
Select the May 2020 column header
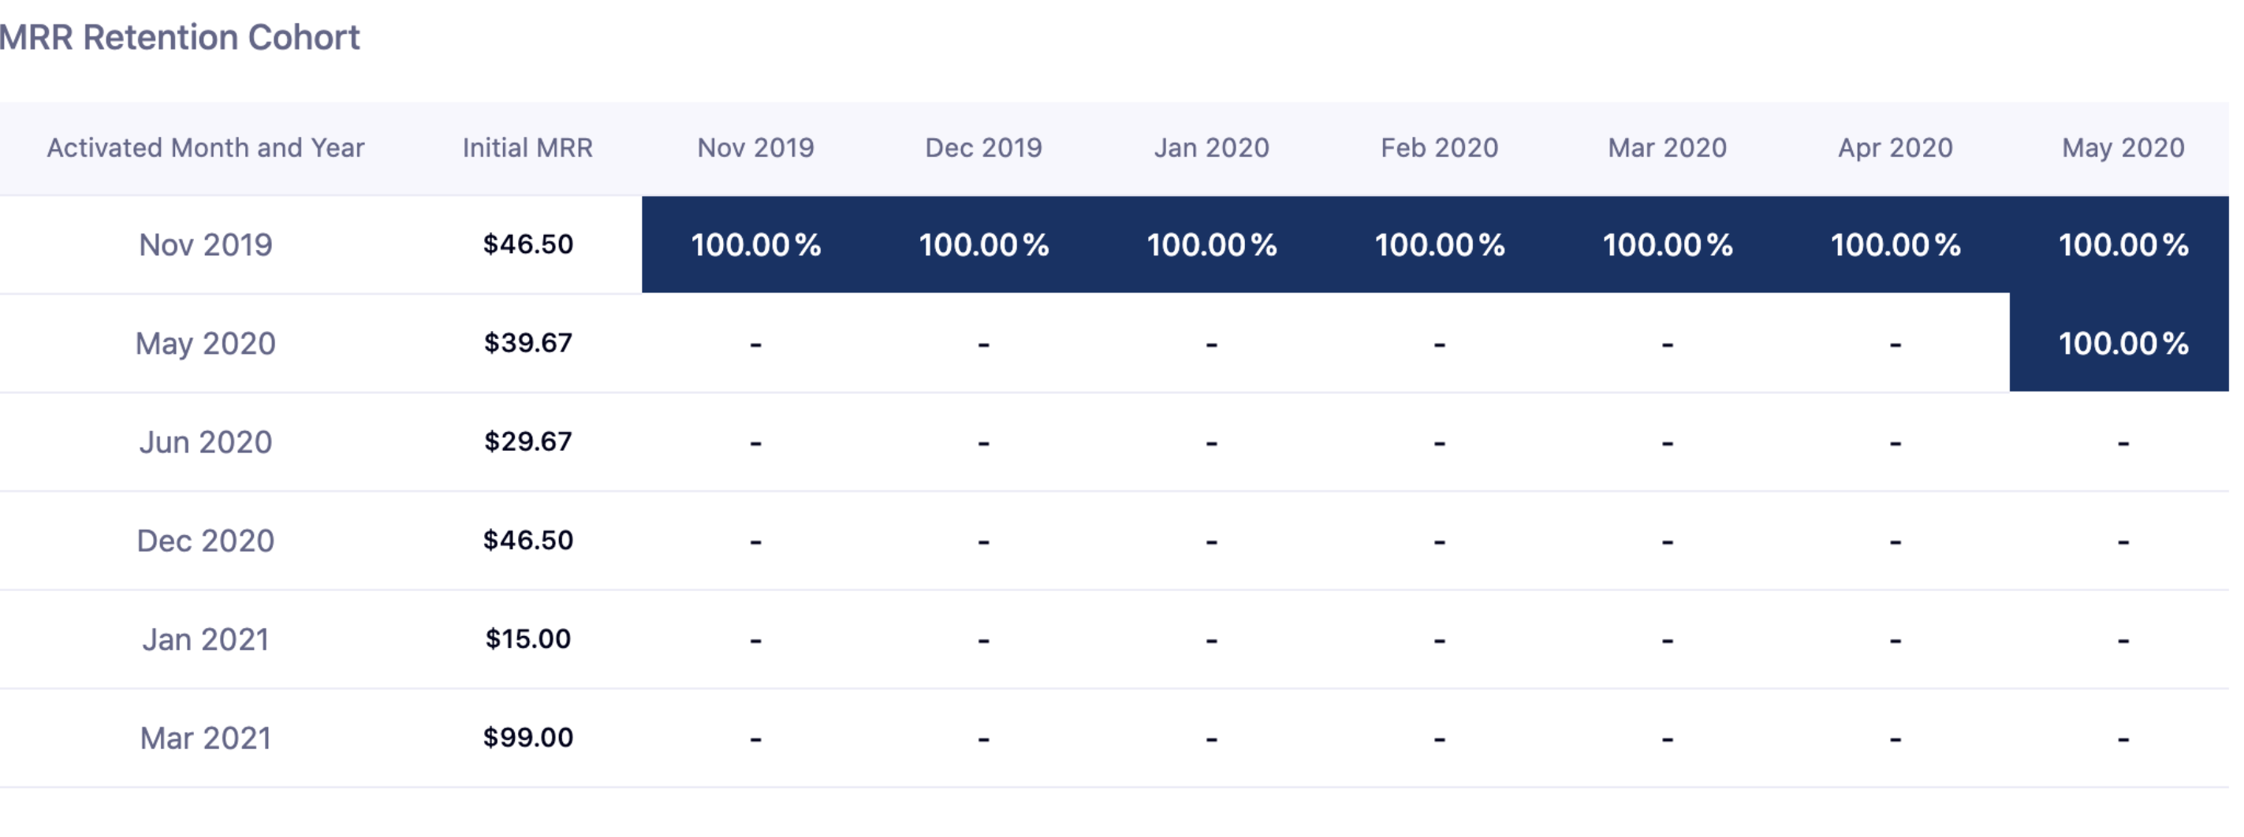click(x=2123, y=148)
